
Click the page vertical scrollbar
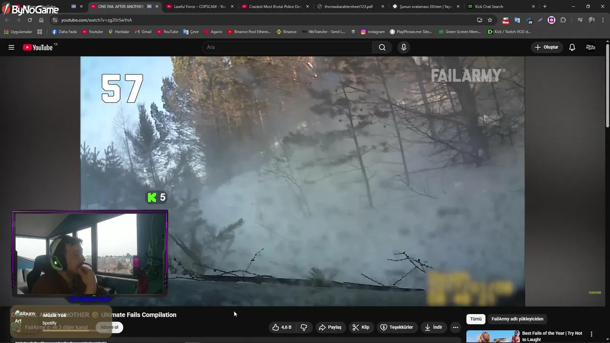point(607,86)
